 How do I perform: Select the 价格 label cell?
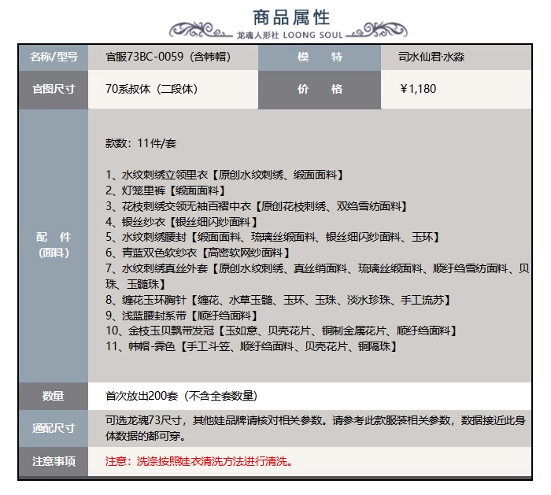click(x=320, y=89)
